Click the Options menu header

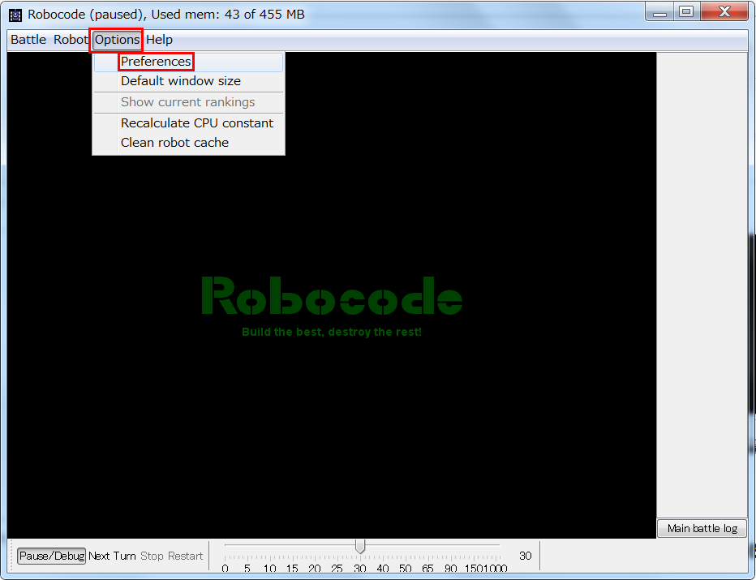(x=116, y=40)
